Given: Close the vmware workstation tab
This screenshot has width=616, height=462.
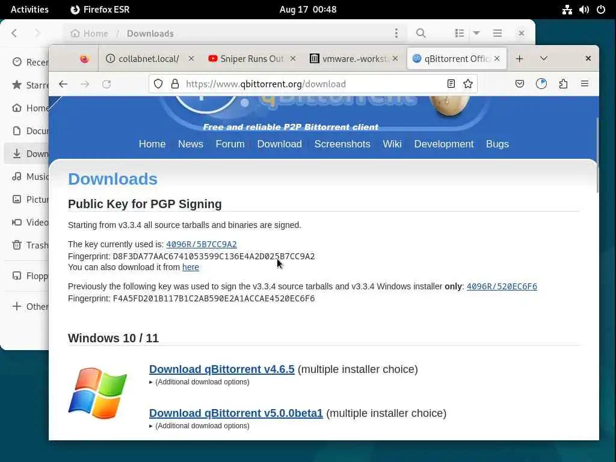Looking at the screenshot, I should click(x=395, y=58).
